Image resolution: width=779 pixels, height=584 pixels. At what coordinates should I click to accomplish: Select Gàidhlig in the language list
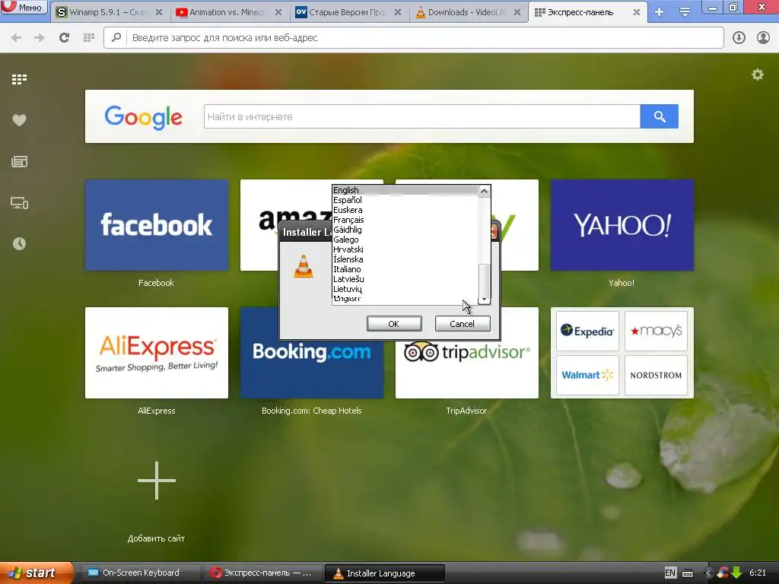coord(405,230)
